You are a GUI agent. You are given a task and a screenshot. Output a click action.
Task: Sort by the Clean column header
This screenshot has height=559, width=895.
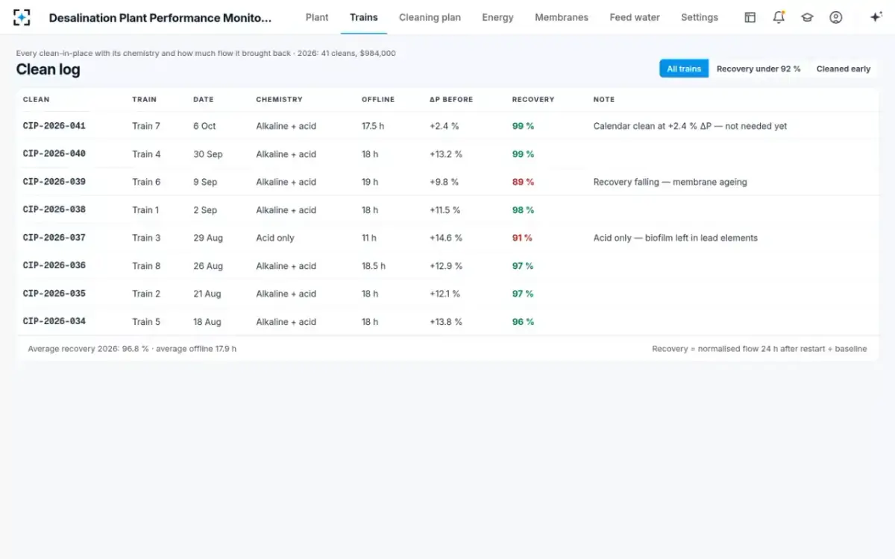tap(37, 99)
